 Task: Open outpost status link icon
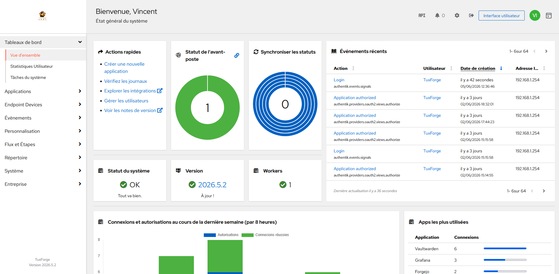point(237,55)
